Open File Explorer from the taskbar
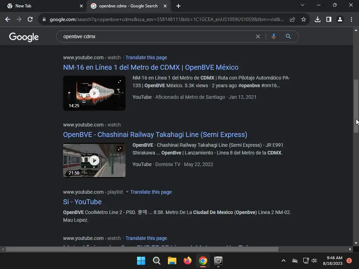 pyautogui.click(x=172, y=261)
